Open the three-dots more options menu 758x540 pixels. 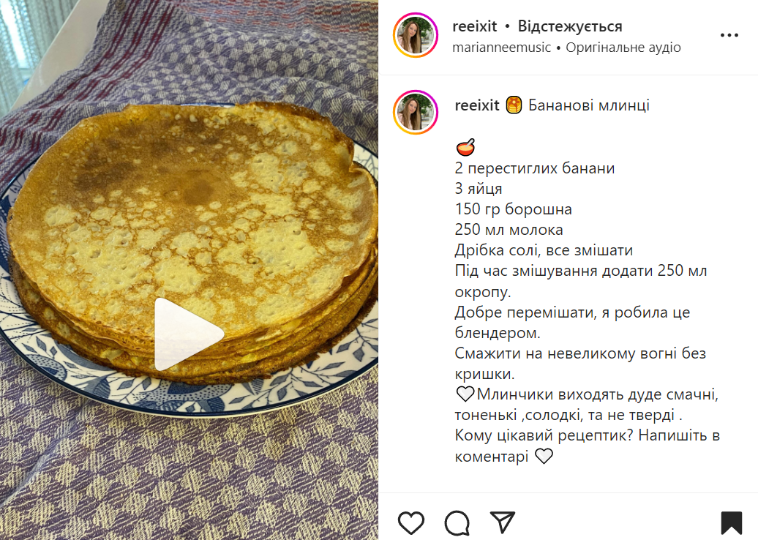point(729,35)
